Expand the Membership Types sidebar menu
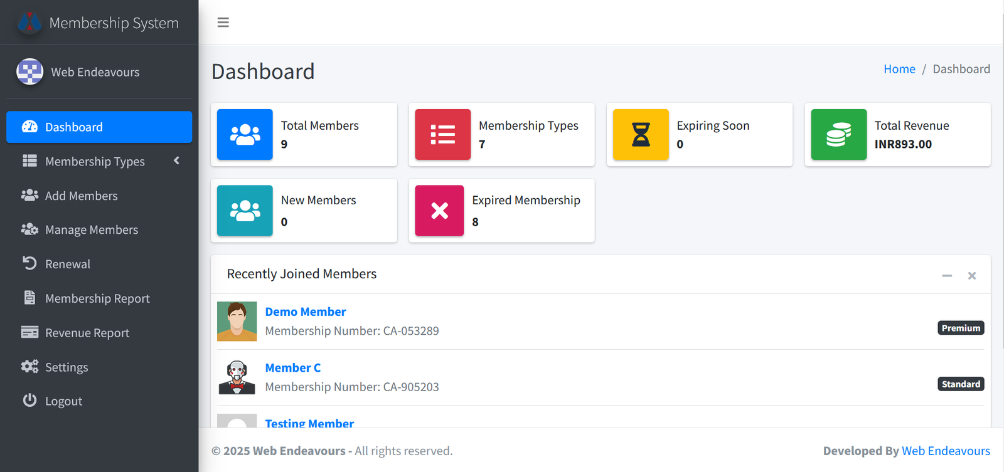This screenshot has height=472, width=1004. click(x=95, y=161)
